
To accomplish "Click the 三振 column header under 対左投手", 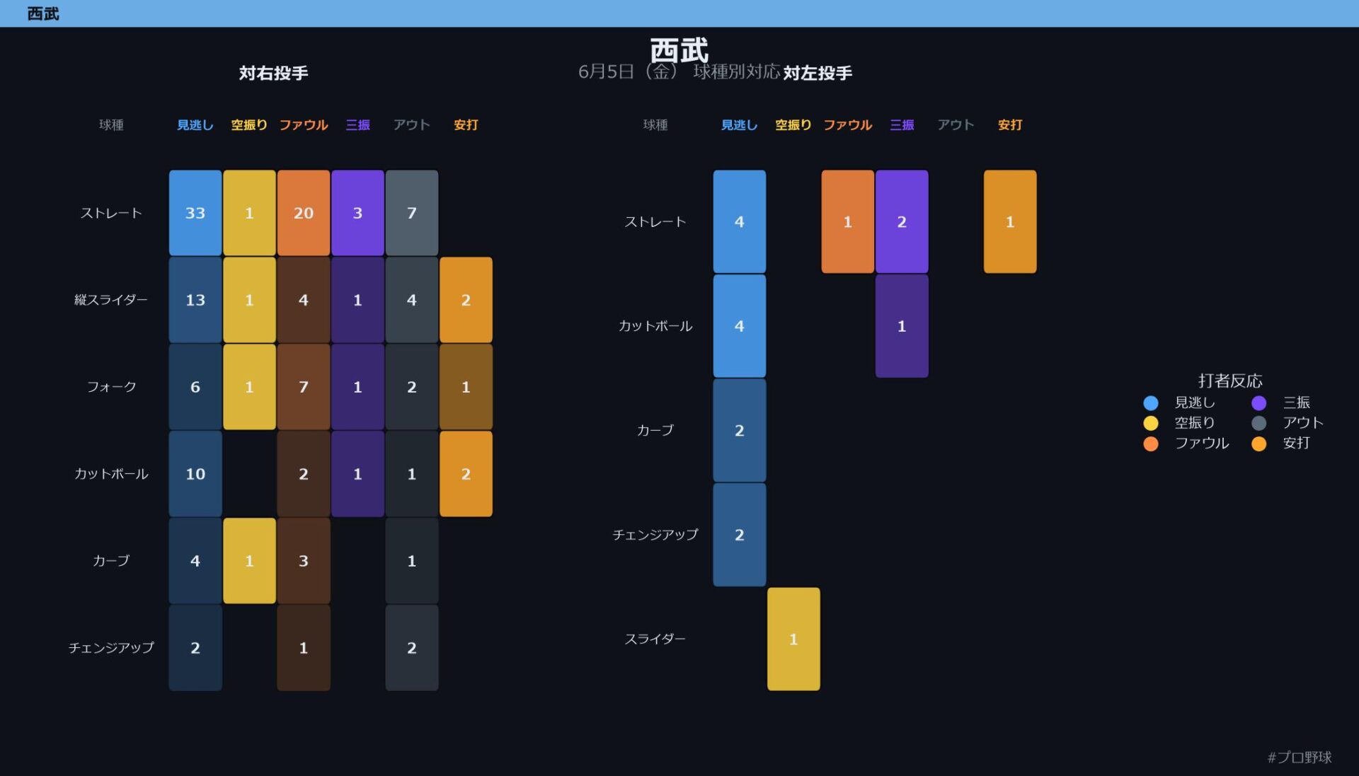I will 902,125.
